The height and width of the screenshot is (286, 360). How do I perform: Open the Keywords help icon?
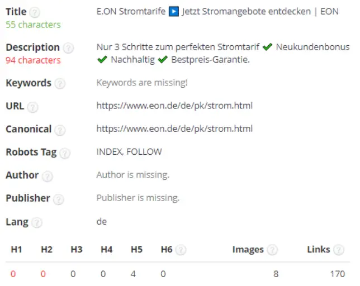(x=60, y=84)
